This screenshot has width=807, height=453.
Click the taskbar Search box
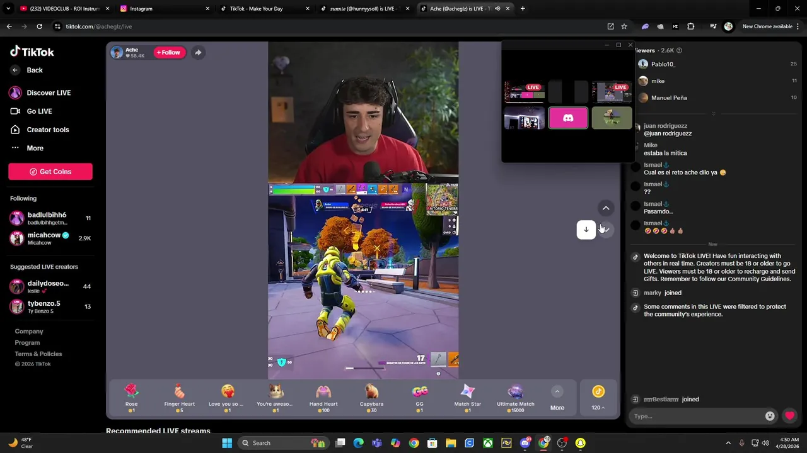(x=284, y=443)
